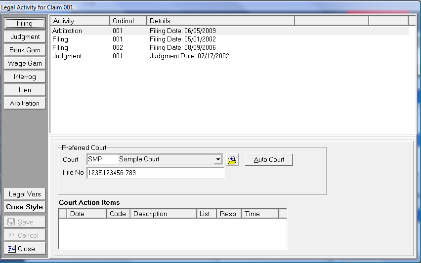Click the Filing button in sidebar

point(25,23)
